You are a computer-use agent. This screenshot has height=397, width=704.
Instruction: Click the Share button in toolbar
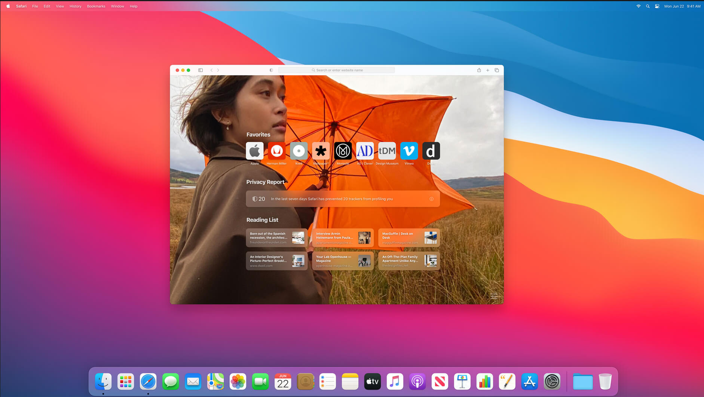(x=479, y=70)
